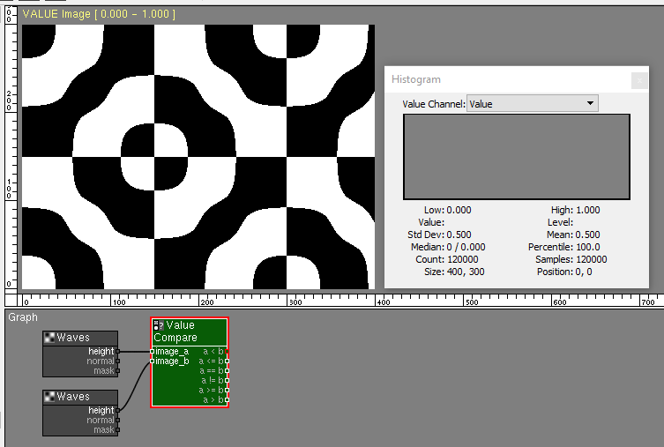Click the image_a input port
This screenshot has height=447, width=664.
coord(153,352)
